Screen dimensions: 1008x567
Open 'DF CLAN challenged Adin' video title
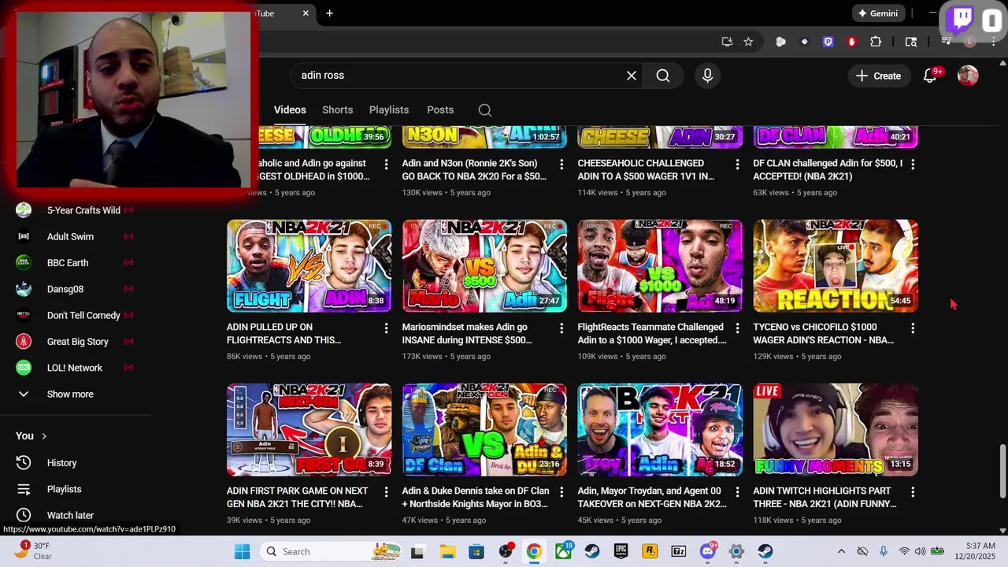(828, 170)
